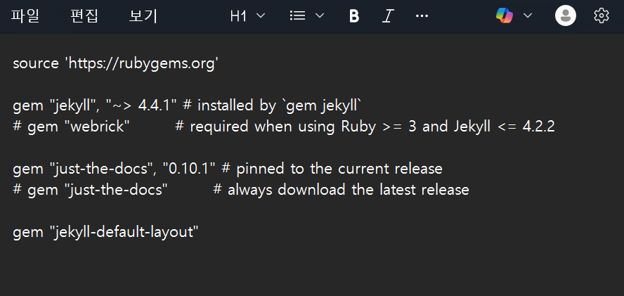
Task: Click the gem "jekyll" 4.4.1 line
Action: tap(188, 105)
